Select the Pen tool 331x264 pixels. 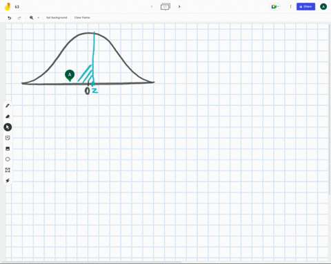[x=8, y=106]
